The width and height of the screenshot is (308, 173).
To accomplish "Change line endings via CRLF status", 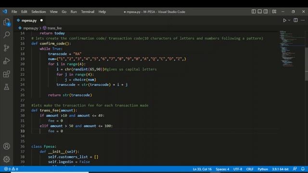I will pos(250,169).
